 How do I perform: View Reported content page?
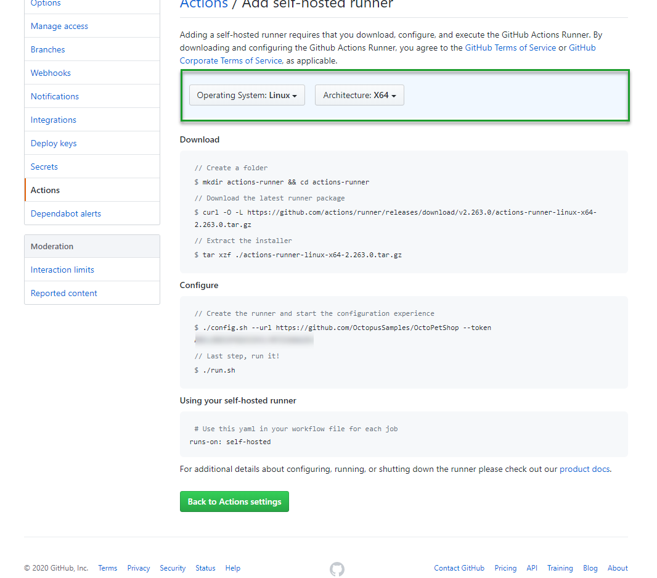(x=64, y=293)
